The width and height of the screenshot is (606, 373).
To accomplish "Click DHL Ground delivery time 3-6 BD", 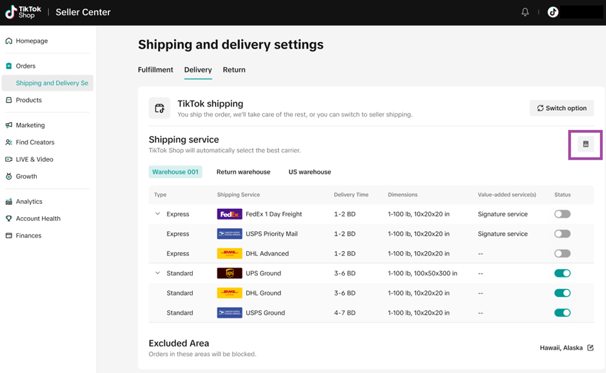I will tap(345, 292).
